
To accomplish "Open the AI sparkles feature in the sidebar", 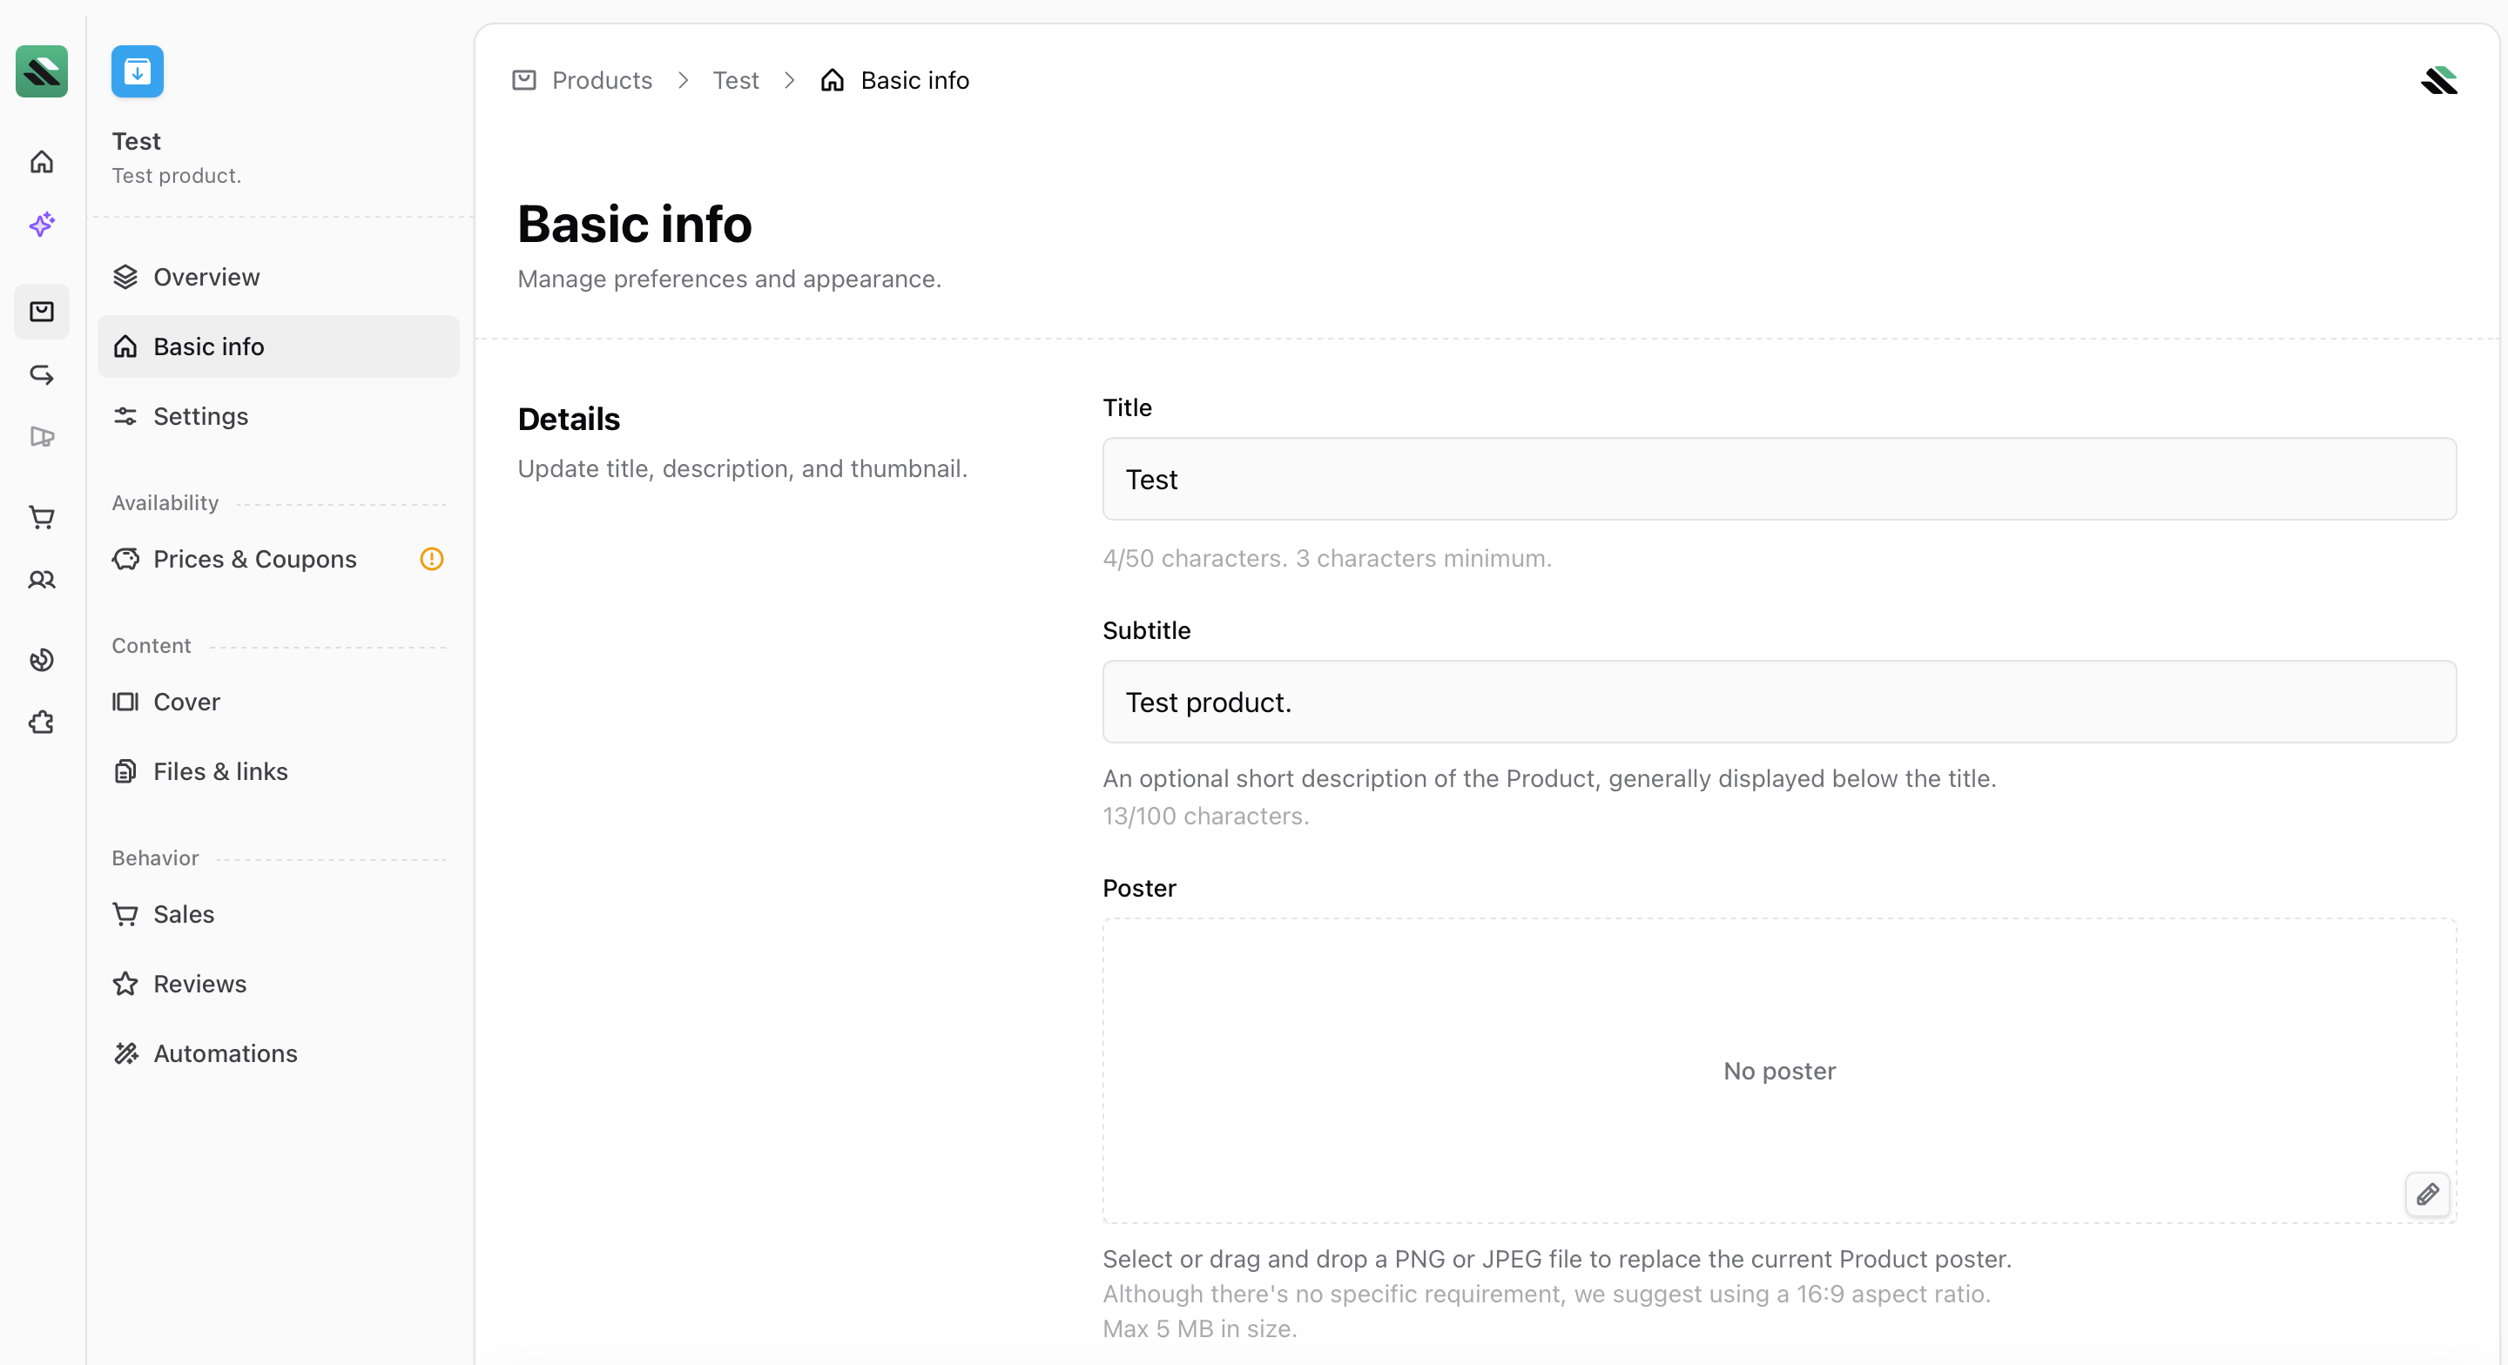I will coord(42,225).
